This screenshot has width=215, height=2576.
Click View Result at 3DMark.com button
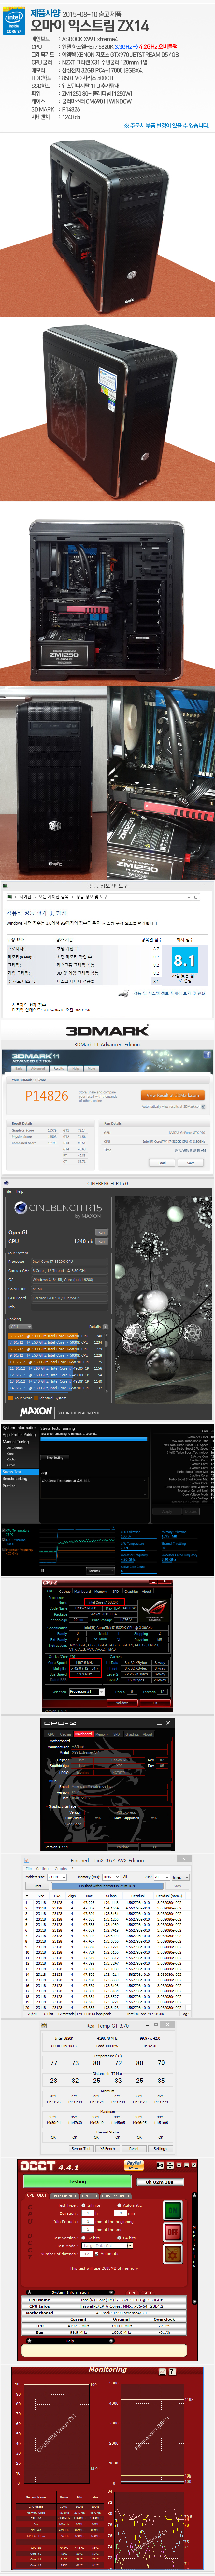[173, 1095]
